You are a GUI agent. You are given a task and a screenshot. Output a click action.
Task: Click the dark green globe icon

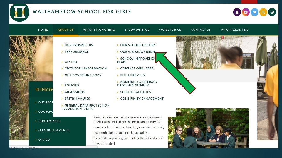point(272,12)
